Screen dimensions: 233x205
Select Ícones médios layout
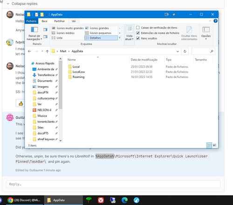coord(63,33)
